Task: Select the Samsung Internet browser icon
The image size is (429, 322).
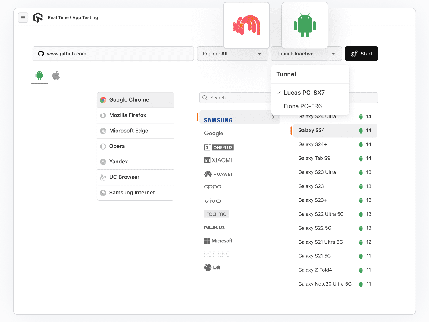Action: click(103, 193)
